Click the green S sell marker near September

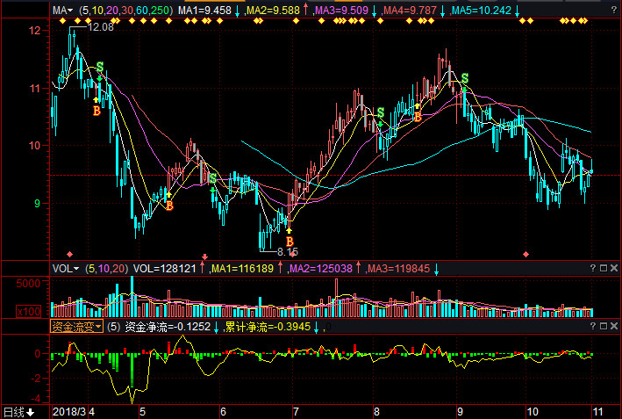pos(465,78)
